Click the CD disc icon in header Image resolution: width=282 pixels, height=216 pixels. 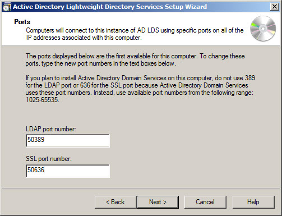click(263, 29)
